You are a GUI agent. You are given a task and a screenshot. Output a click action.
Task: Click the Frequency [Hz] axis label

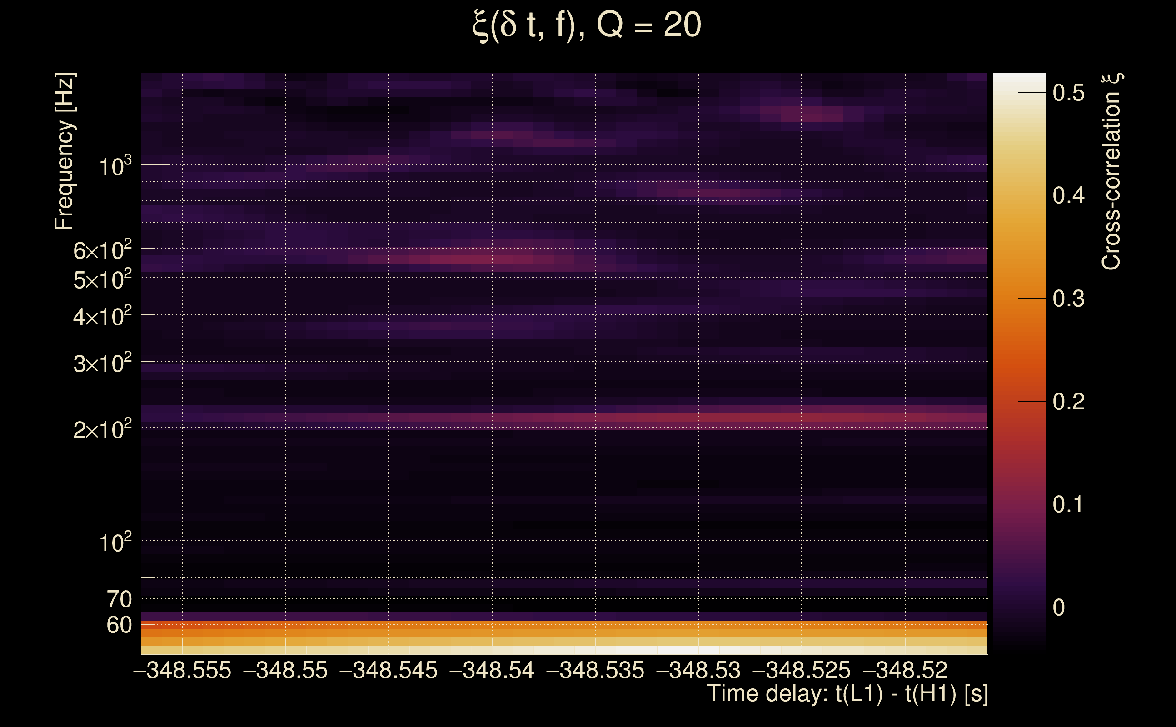[65, 151]
